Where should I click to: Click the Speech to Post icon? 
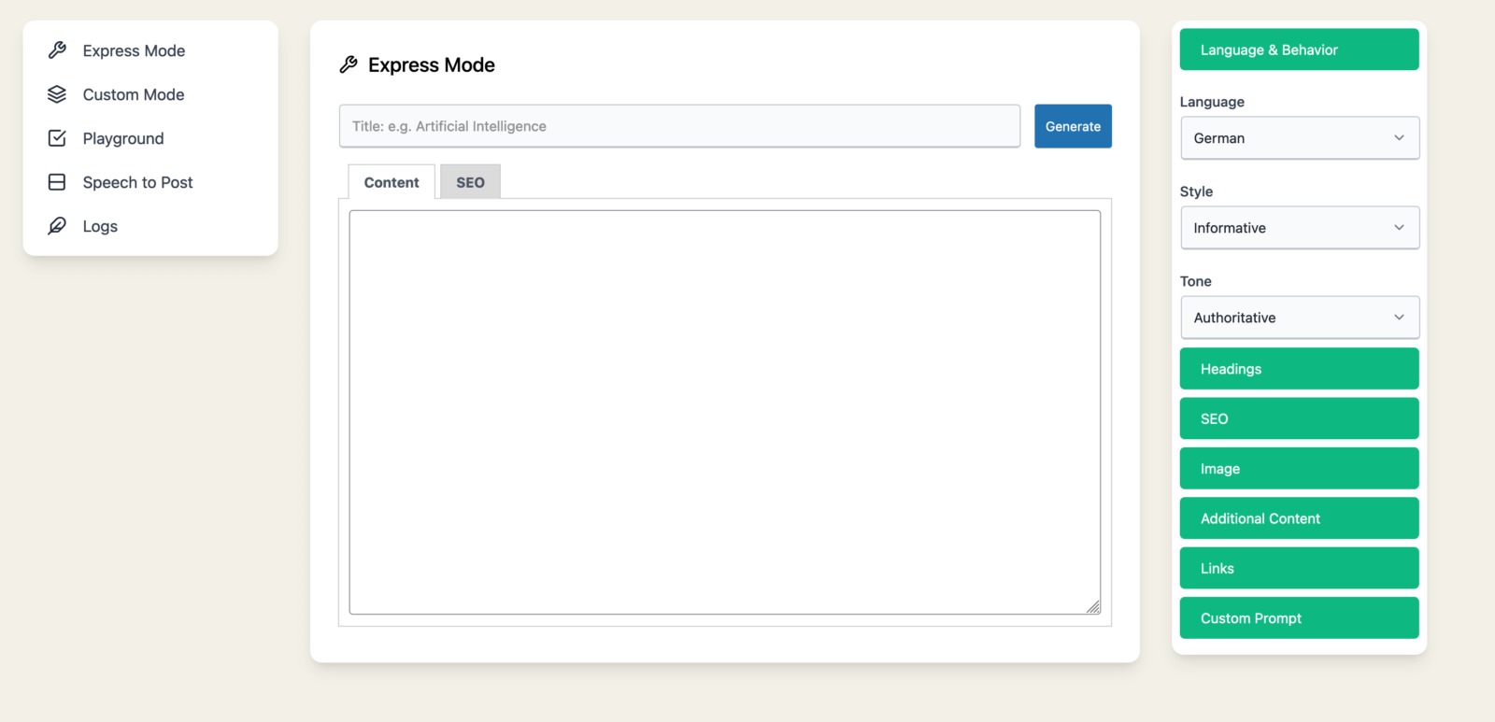pos(57,182)
